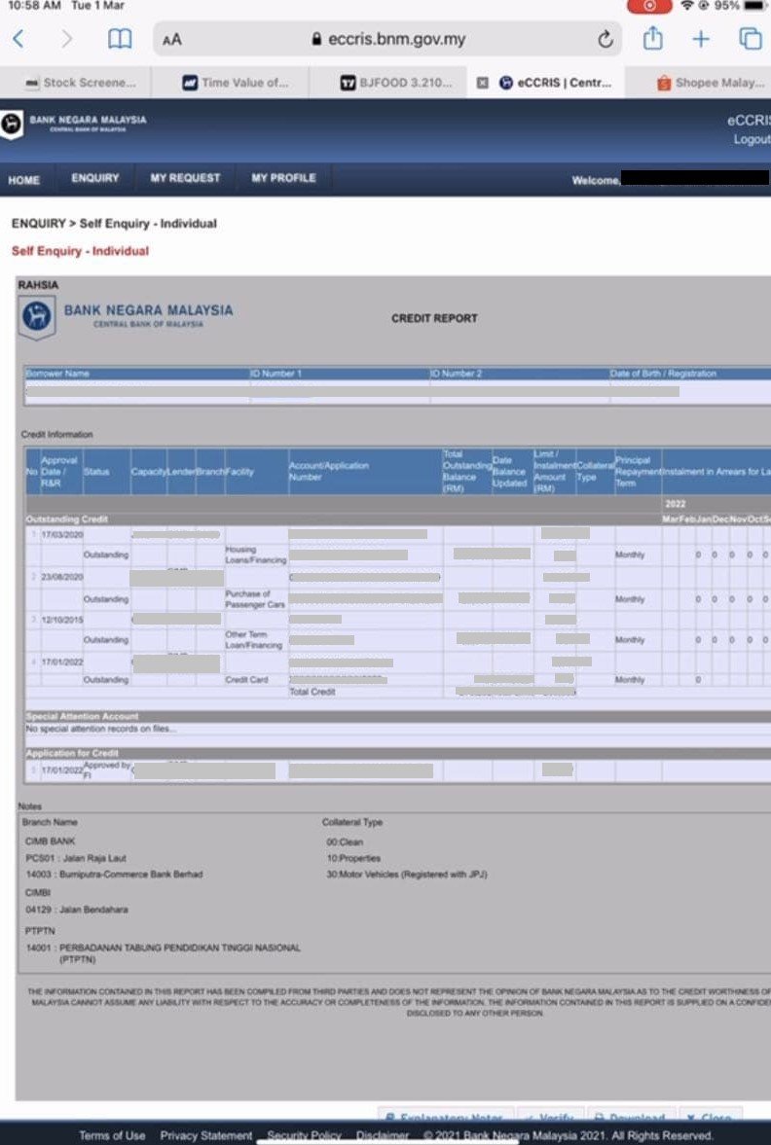Click the Logout link

coord(751,139)
